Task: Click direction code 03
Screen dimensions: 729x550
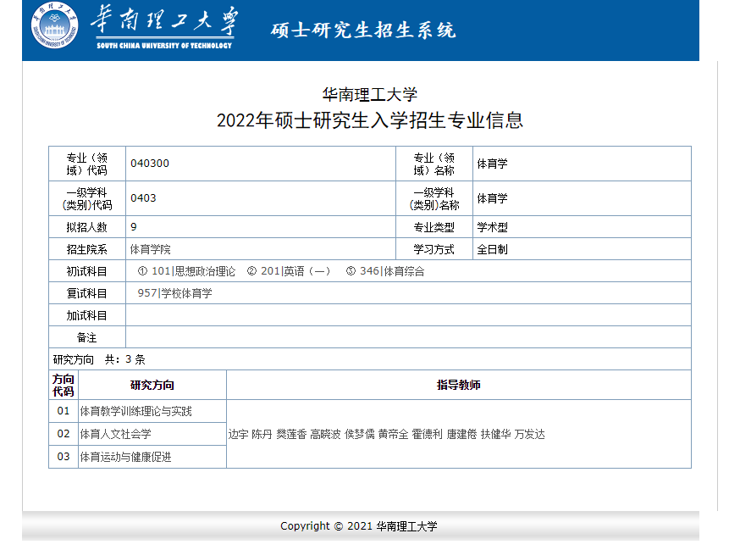Action: [64, 457]
